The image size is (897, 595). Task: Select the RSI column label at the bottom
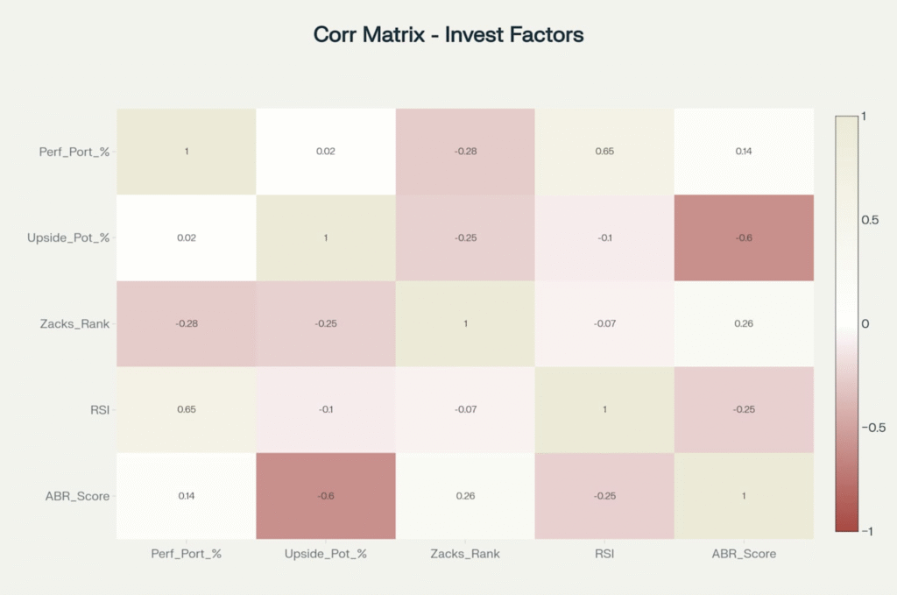[604, 554]
